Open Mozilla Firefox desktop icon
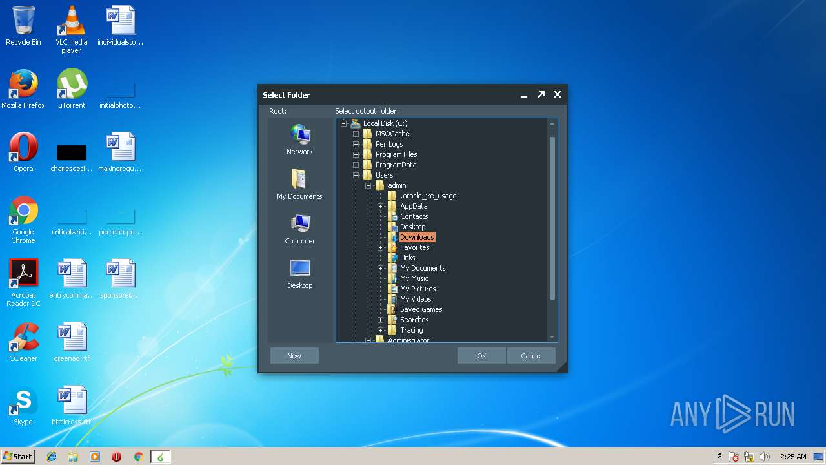Viewport: 826px width, 465px height. 23,89
